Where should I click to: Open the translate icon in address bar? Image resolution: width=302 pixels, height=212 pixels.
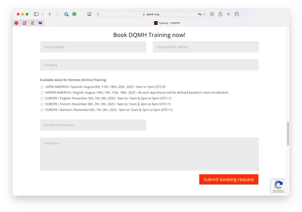pyautogui.click(x=199, y=14)
